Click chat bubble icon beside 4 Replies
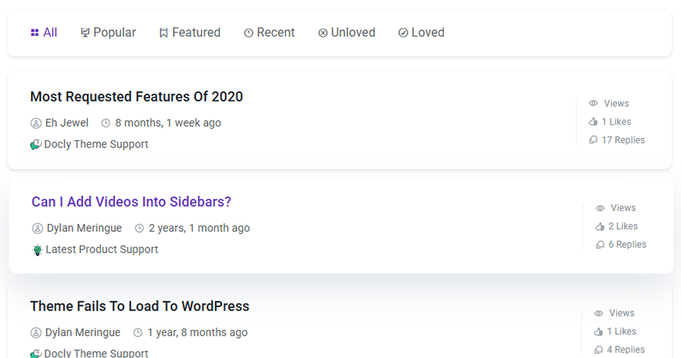The image size is (681, 358). [599, 349]
